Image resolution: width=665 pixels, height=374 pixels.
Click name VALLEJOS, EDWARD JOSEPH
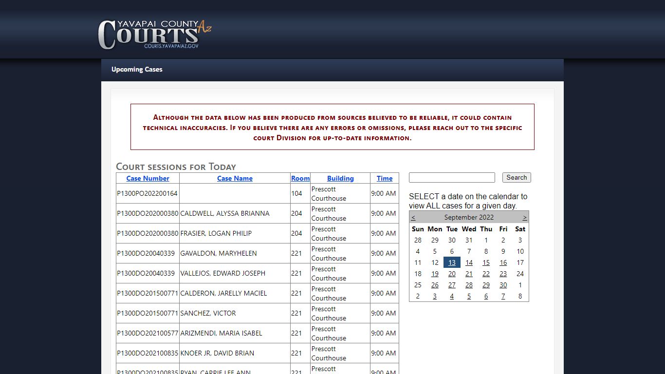coord(223,273)
